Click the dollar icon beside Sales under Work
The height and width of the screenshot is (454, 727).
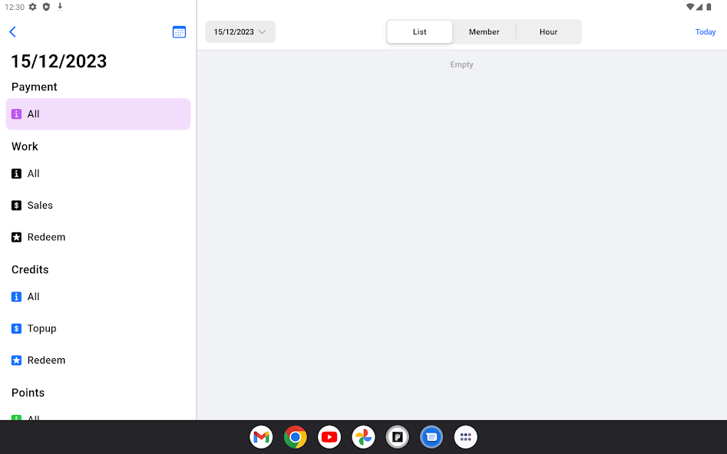click(16, 205)
